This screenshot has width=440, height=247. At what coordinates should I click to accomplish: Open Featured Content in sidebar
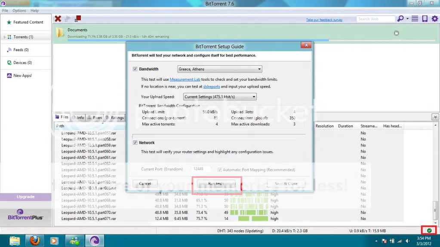[25, 22]
